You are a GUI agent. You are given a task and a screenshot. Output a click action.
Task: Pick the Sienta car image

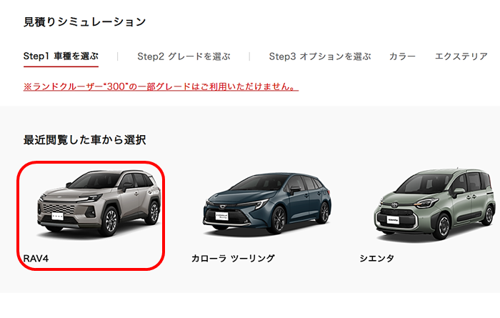[x=435, y=204]
